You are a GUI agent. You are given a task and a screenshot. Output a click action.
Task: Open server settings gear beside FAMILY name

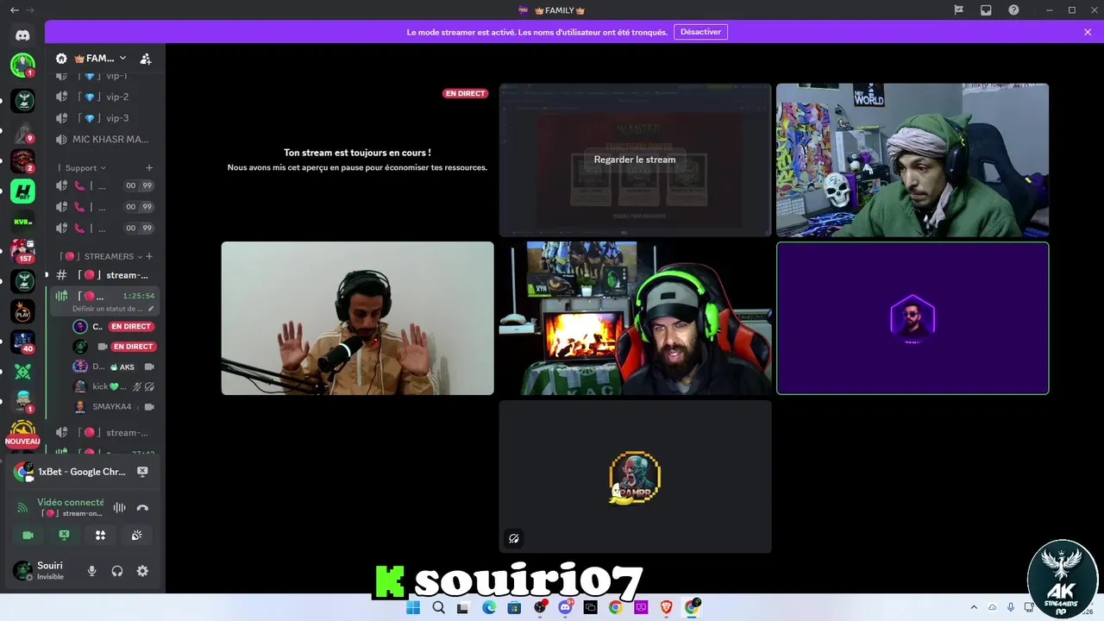coord(61,59)
